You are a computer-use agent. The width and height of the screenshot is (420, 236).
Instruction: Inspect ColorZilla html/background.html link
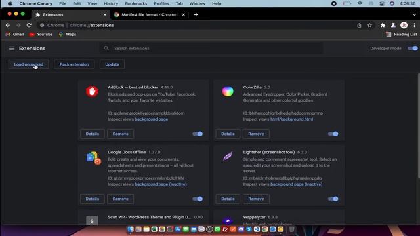point(291,119)
